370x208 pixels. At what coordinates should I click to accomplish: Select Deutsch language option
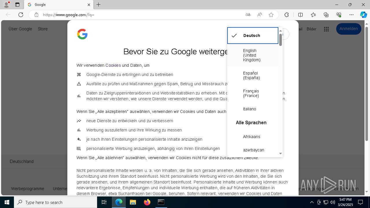[253, 36]
